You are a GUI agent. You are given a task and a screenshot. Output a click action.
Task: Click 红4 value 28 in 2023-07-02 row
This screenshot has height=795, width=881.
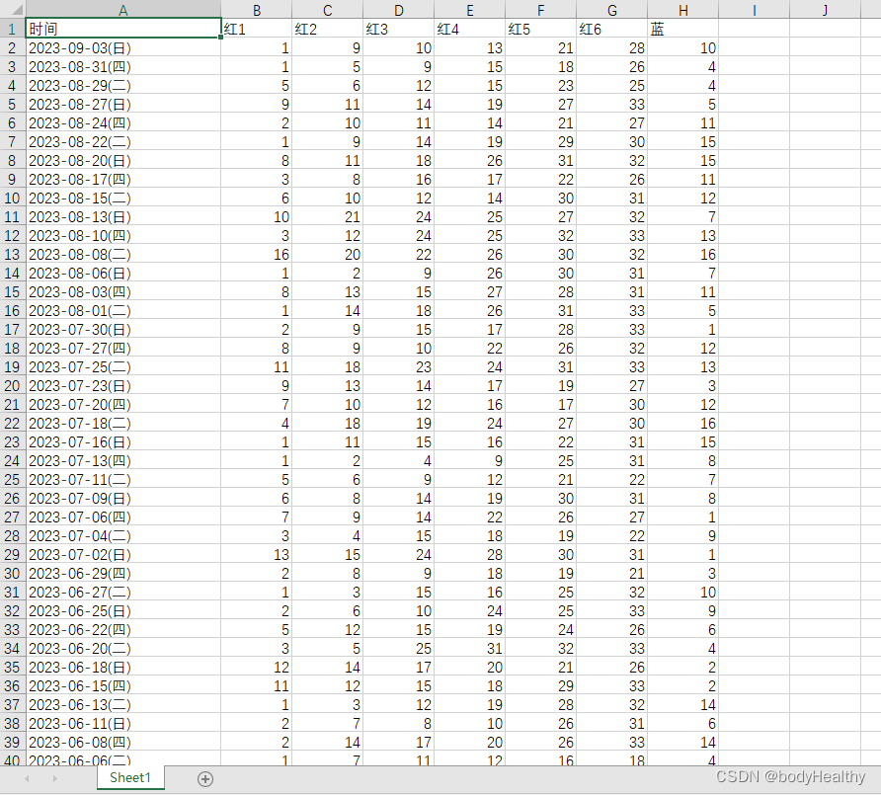pos(470,555)
